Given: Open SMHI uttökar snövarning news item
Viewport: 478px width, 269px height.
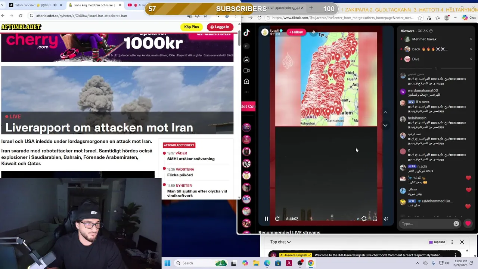Looking at the screenshot, I should point(191,159).
